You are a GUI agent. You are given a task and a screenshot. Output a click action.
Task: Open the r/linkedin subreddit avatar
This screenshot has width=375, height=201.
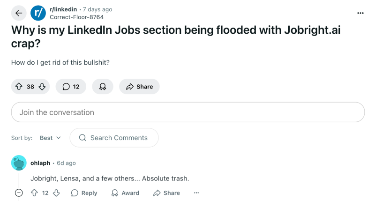point(38,13)
